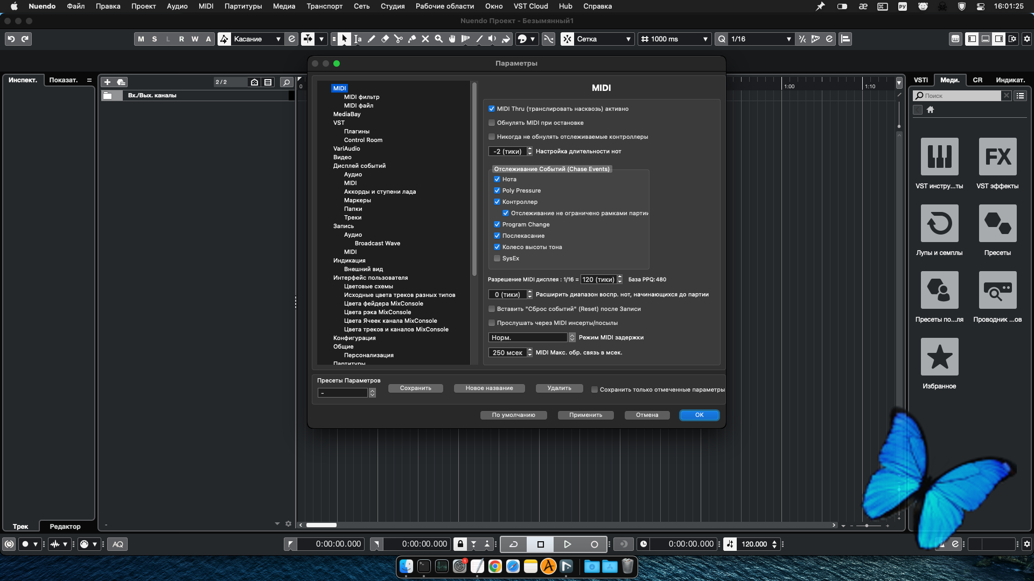The image size is (1034, 581).
Task: Increase the note length adjustment stepper
Action: pos(530,149)
